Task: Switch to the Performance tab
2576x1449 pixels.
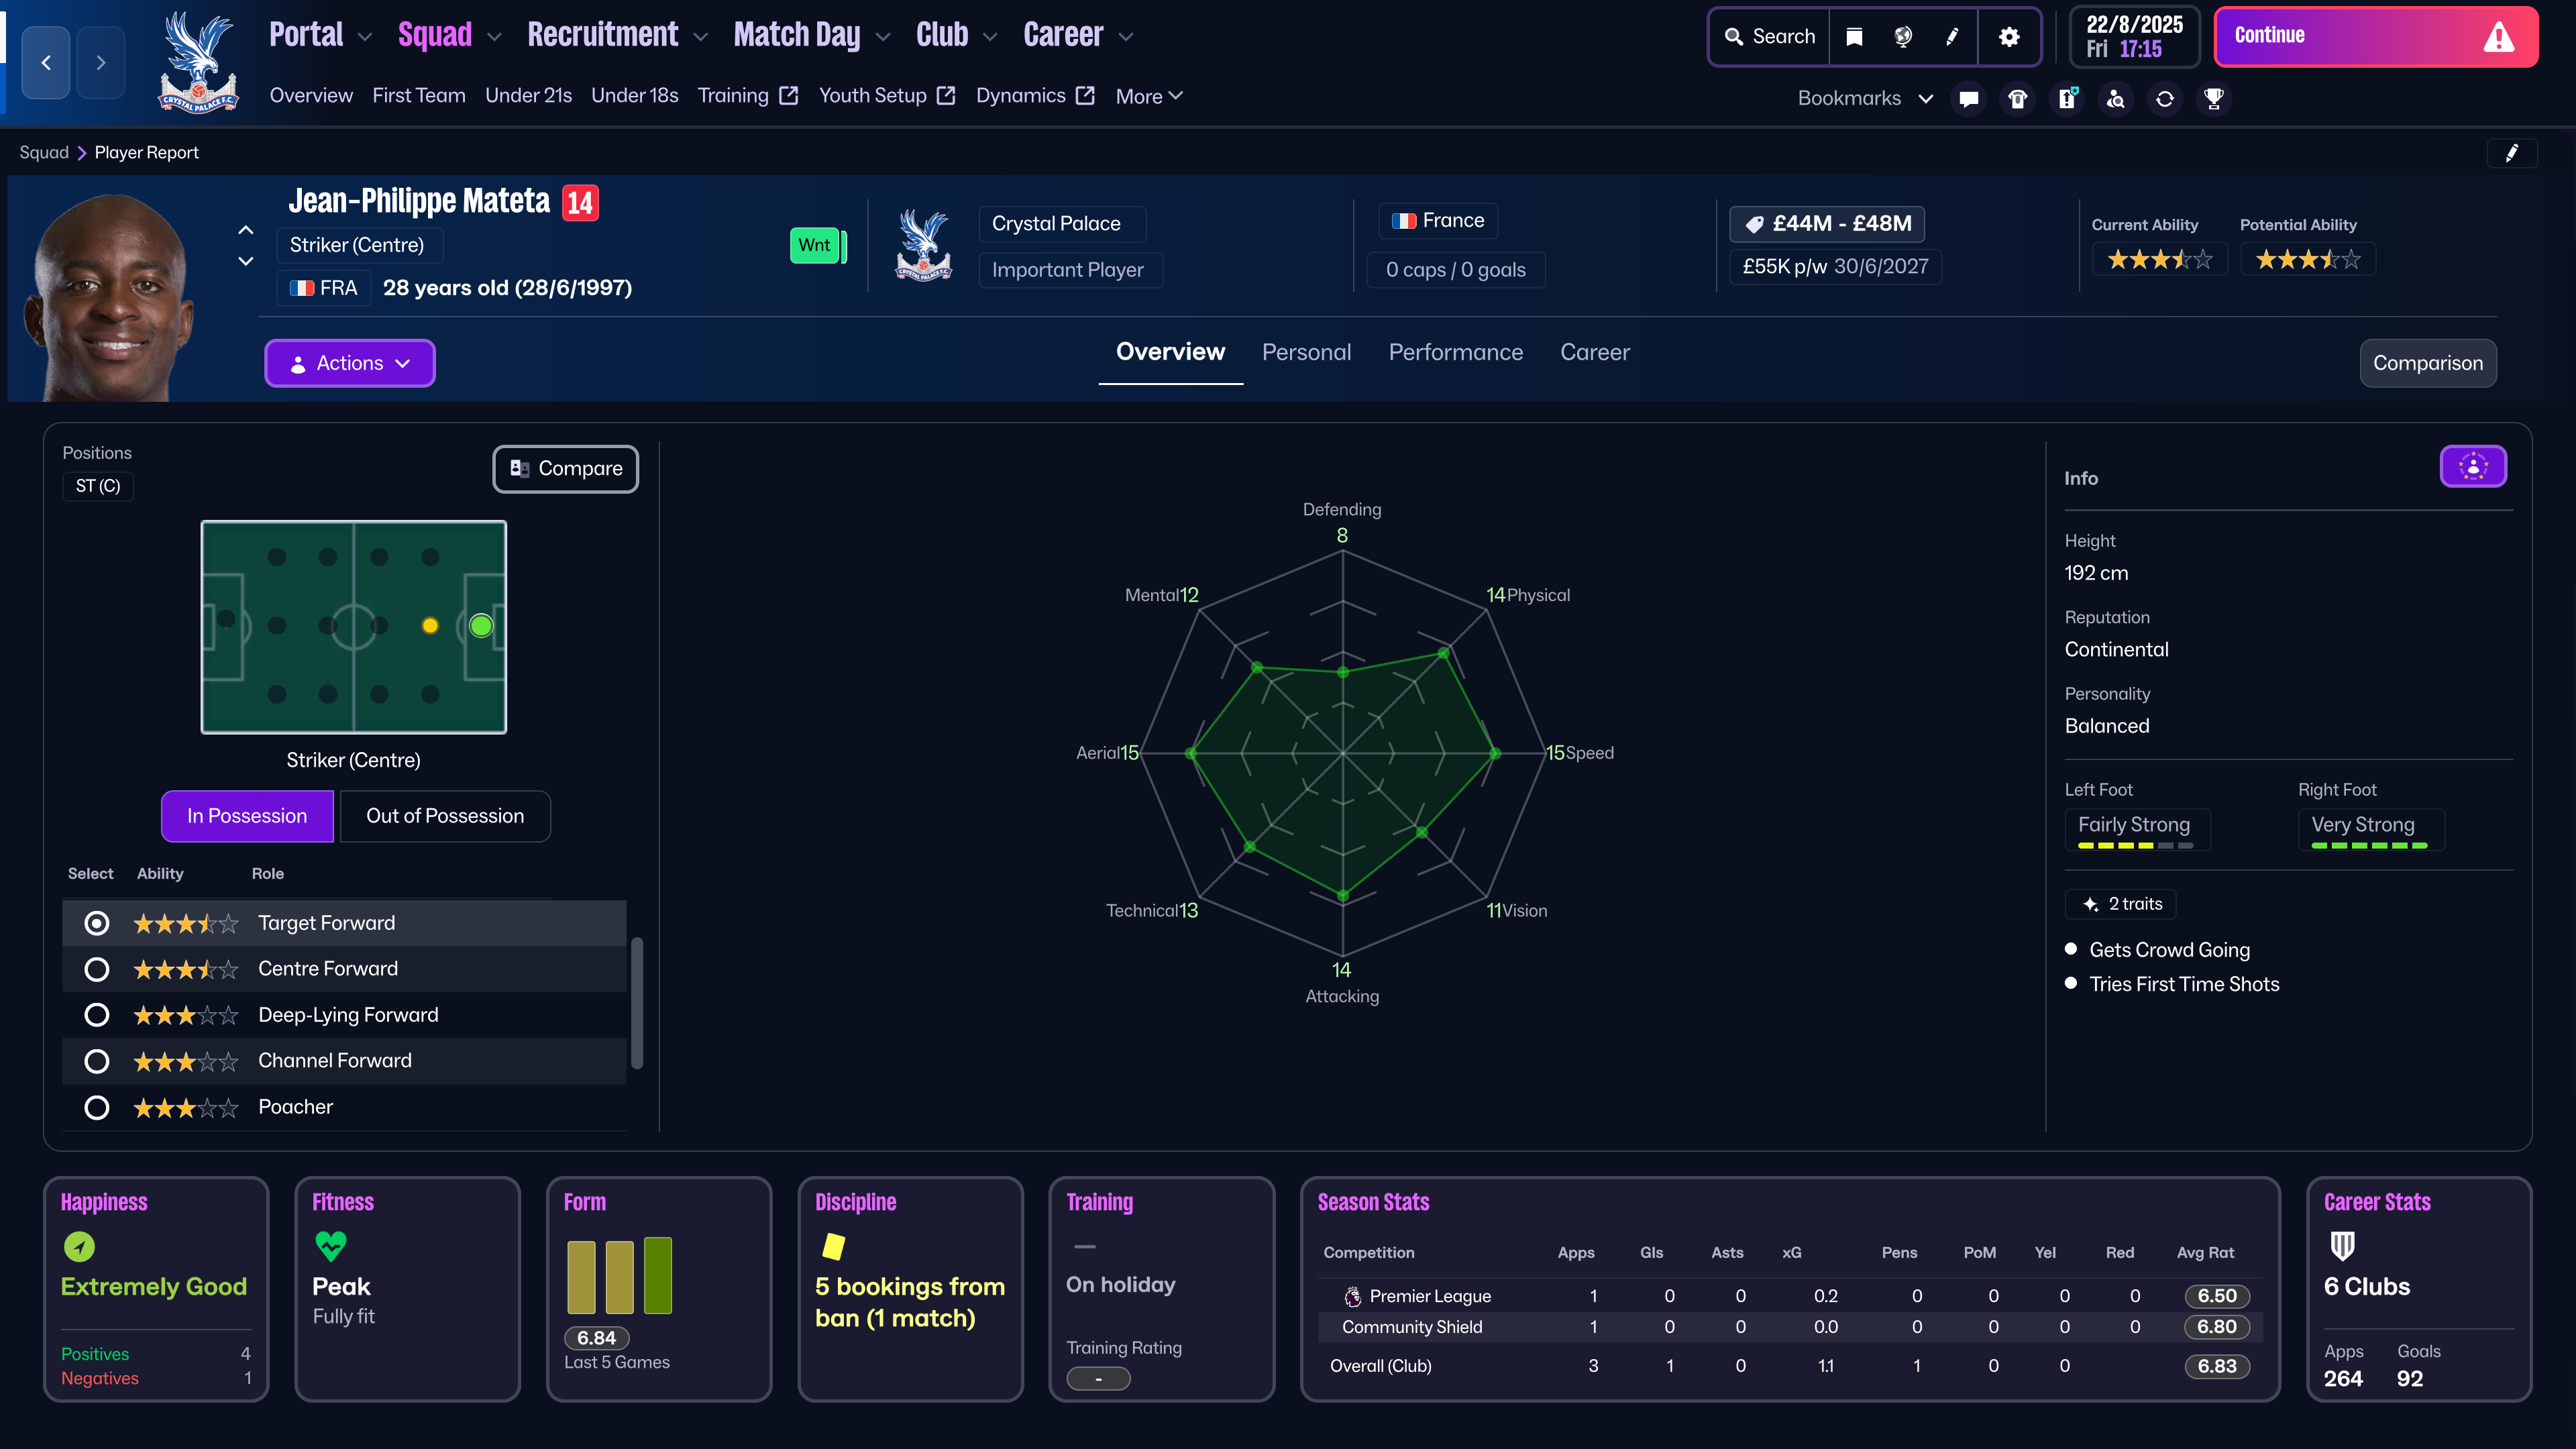Action: [1455, 352]
